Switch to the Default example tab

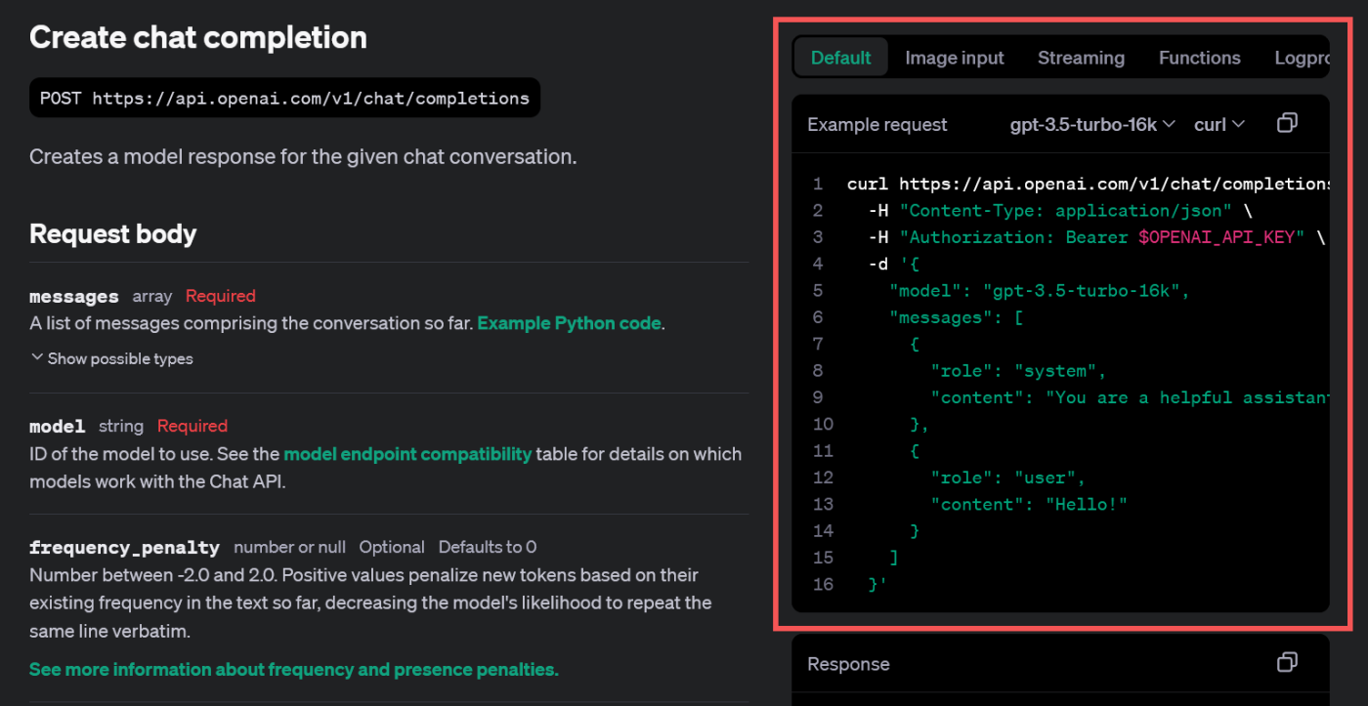pyautogui.click(x=840, y=58)
